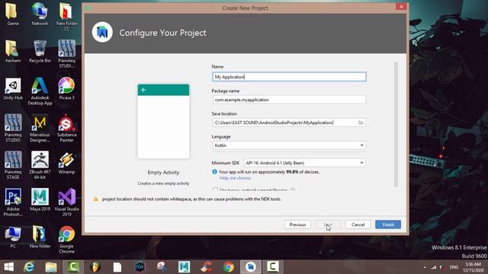Click into the Name input field
This screenshot has height=274, width=488.
(289, 77)
